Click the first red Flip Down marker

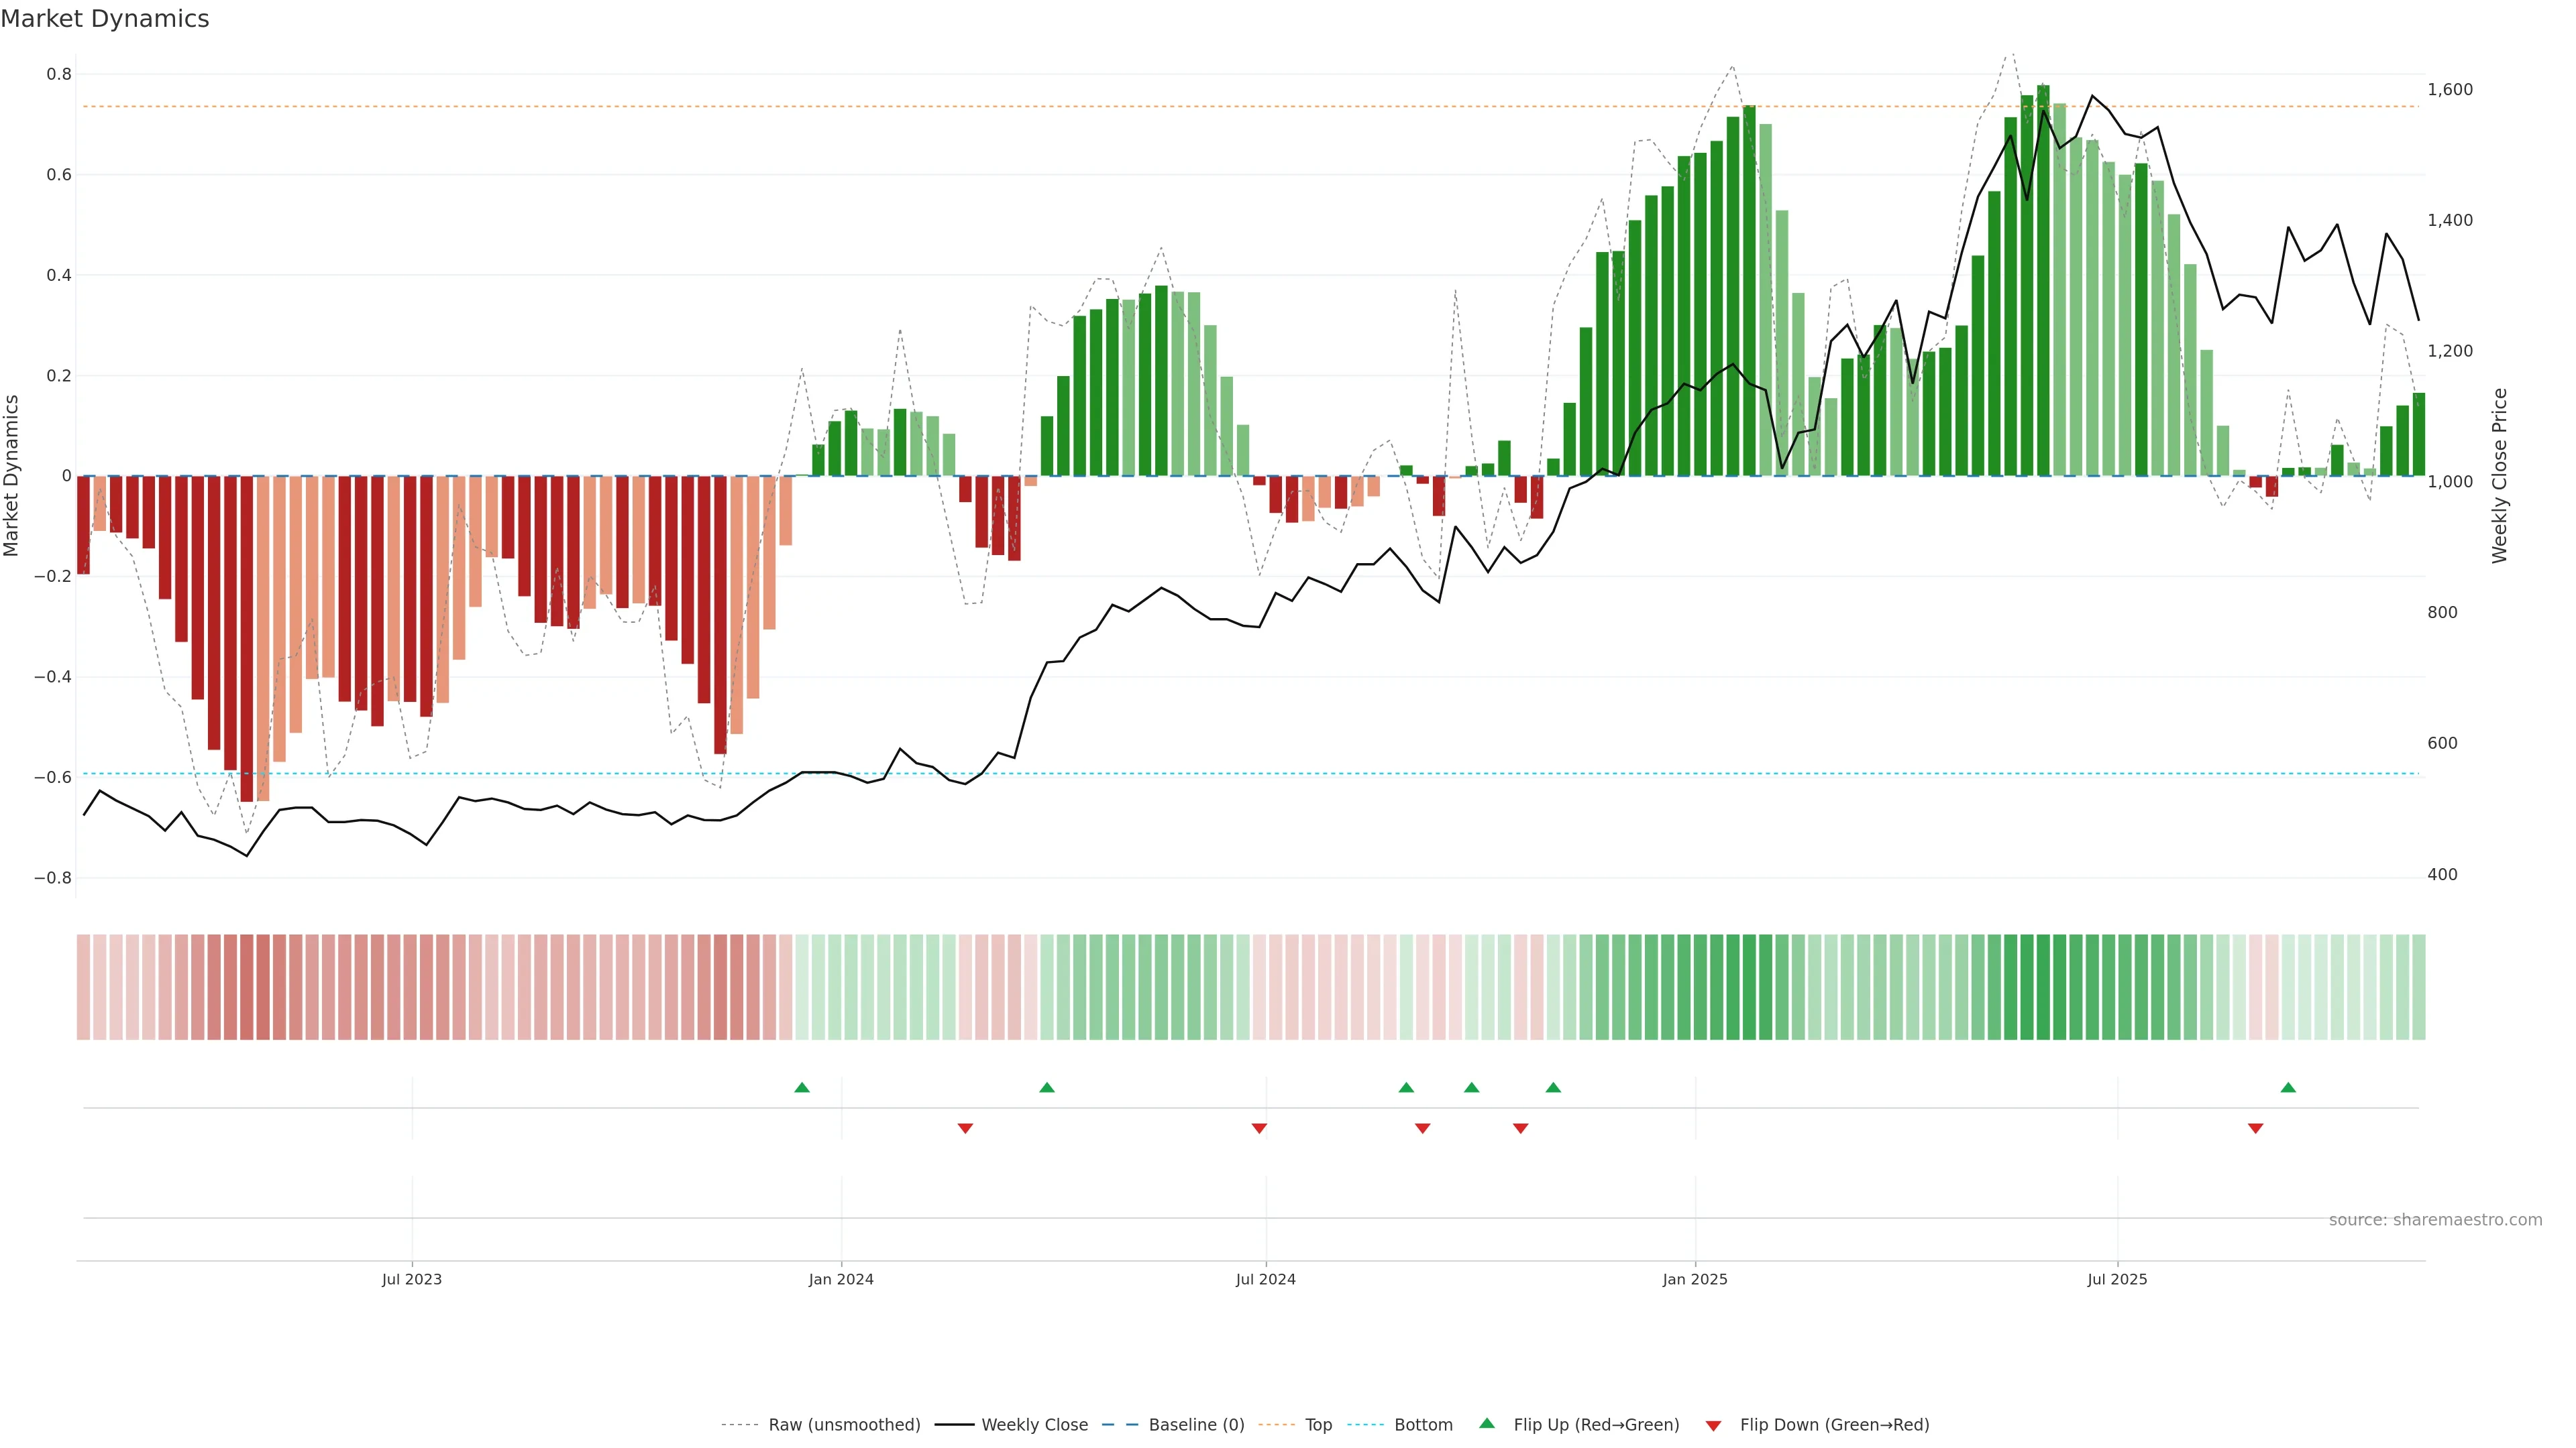point(965,1128)
